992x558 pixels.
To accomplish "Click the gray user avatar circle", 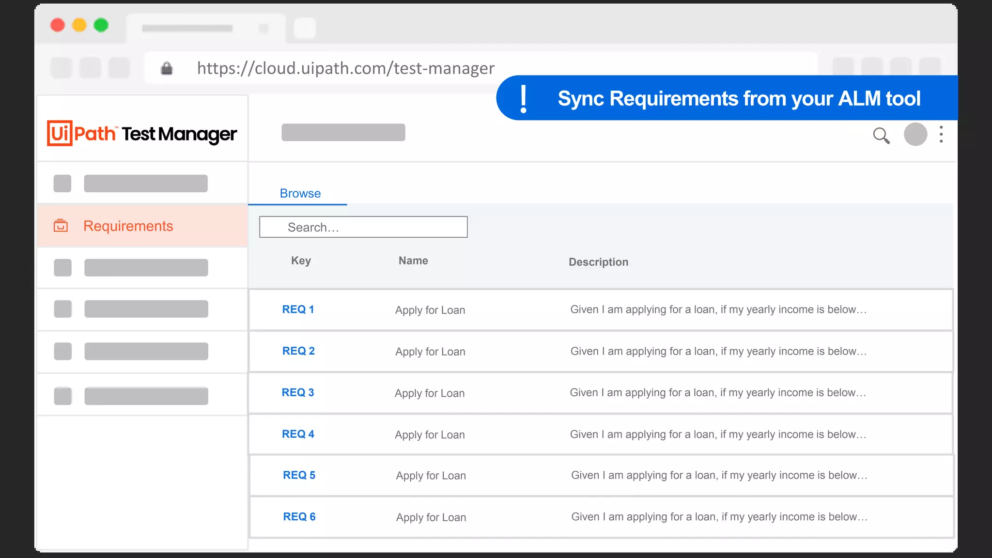I will click(x=915, y=134).
